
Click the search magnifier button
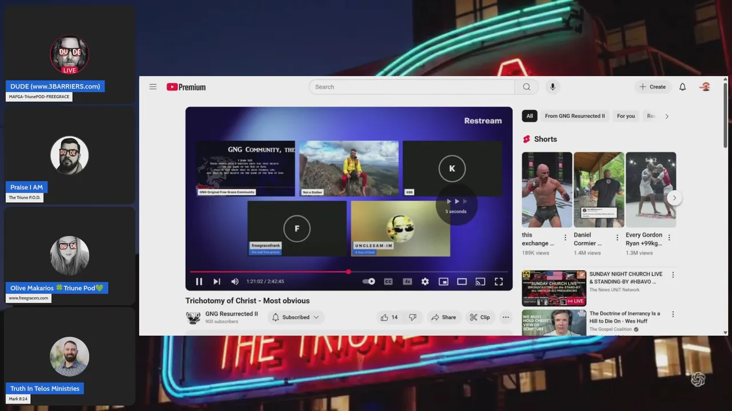pos(527,87)
